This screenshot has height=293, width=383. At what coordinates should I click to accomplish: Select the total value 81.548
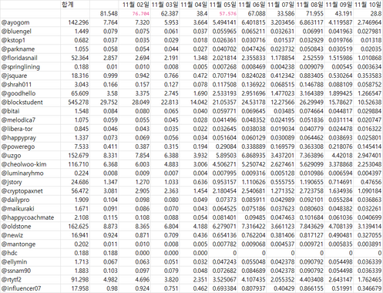(109, 14)
